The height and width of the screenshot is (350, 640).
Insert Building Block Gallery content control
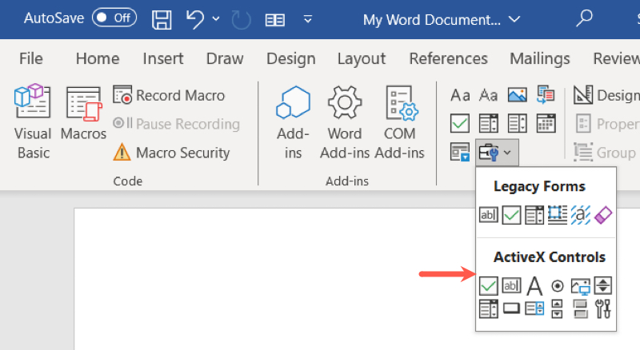pyautogui.click(x=546, y=94)
